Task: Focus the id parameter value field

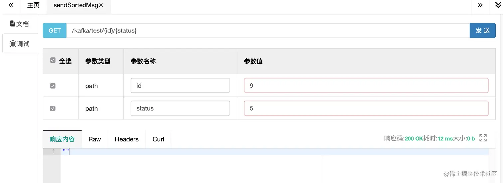Action: (366, 86)
